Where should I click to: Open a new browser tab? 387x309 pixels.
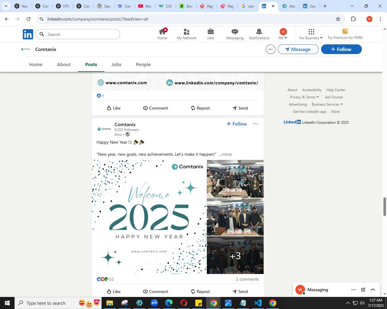325,6
